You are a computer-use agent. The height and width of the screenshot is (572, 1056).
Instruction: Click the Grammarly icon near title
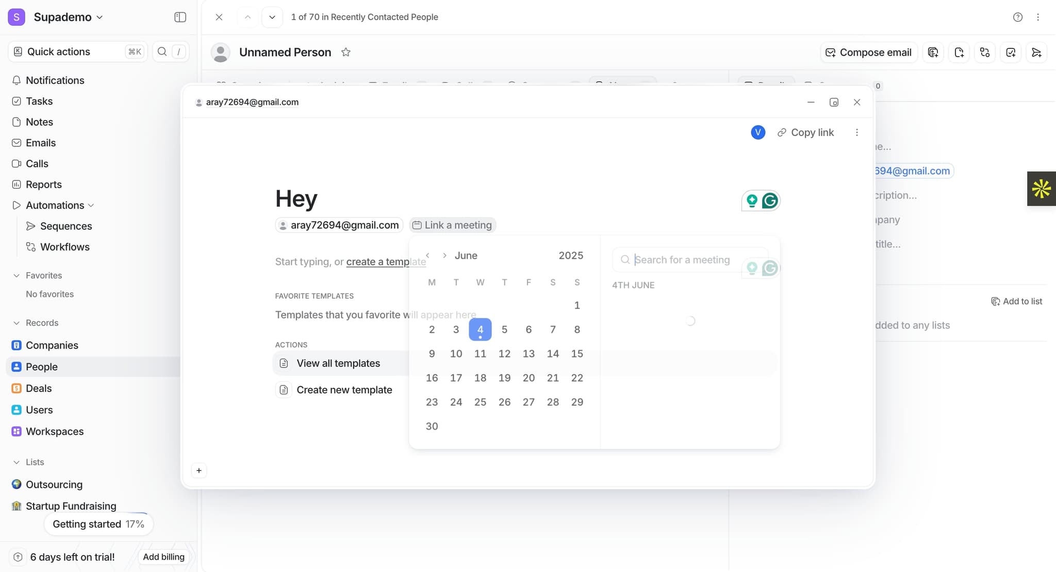pos(770,200)
